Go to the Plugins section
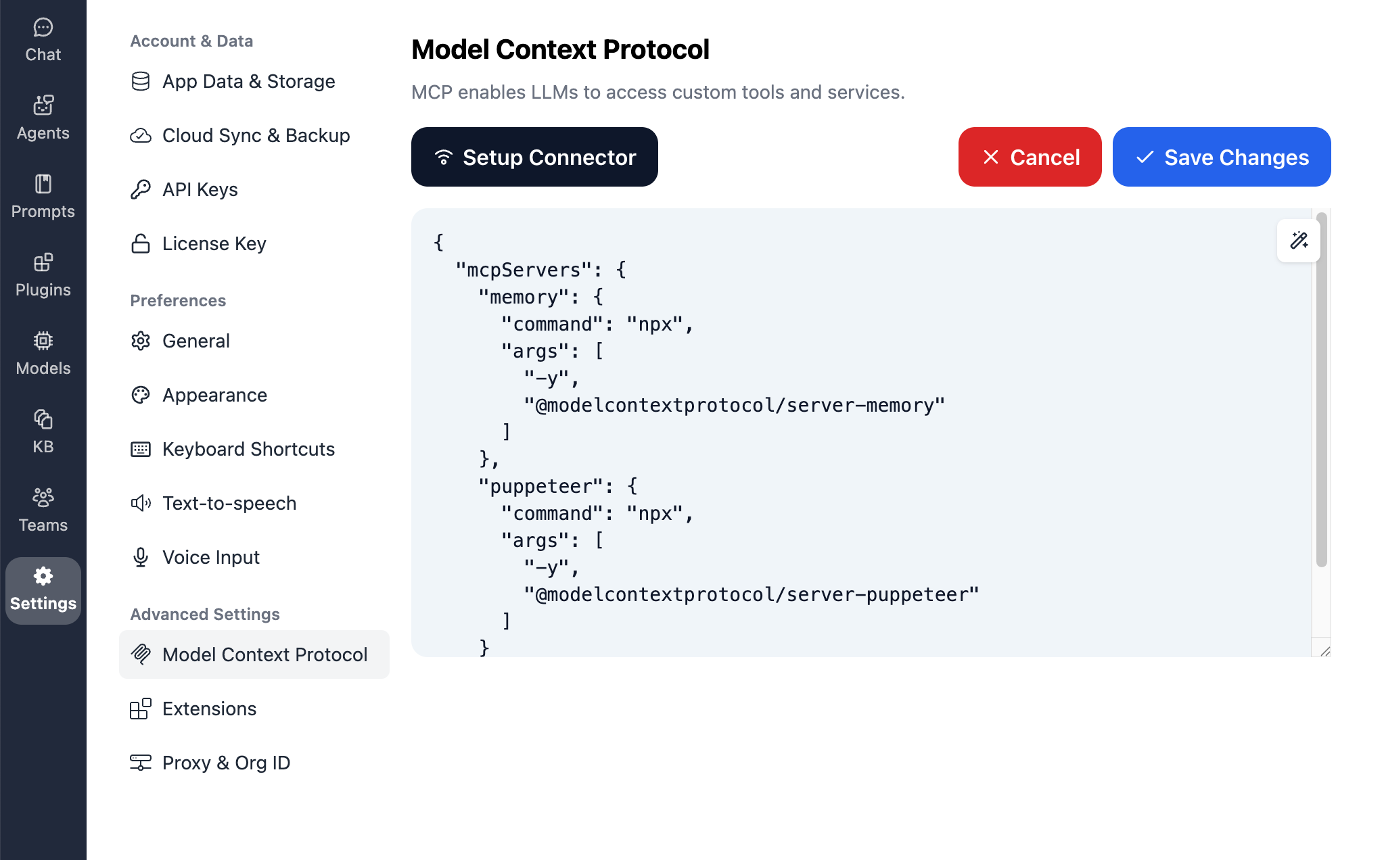Viewport: 1384px width, 860px height. pyautogui.click(x=43, y=273)
